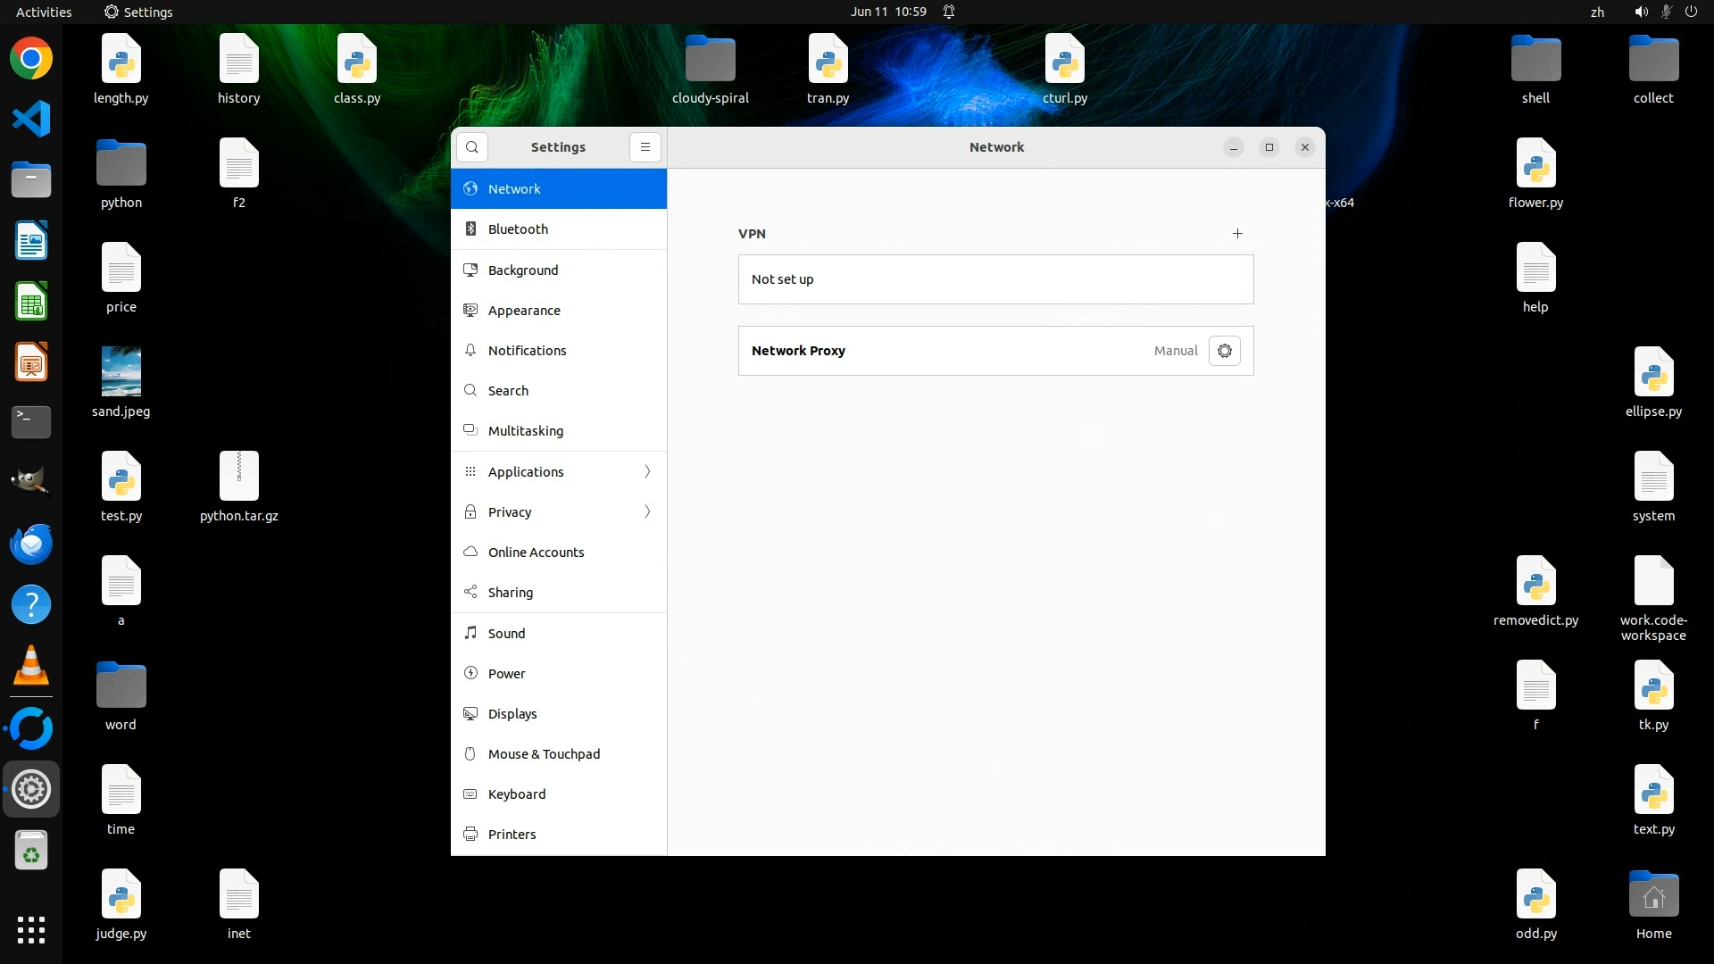Open the system volume and power menu
1714x964 pixels.
[x=1665, y=12]
